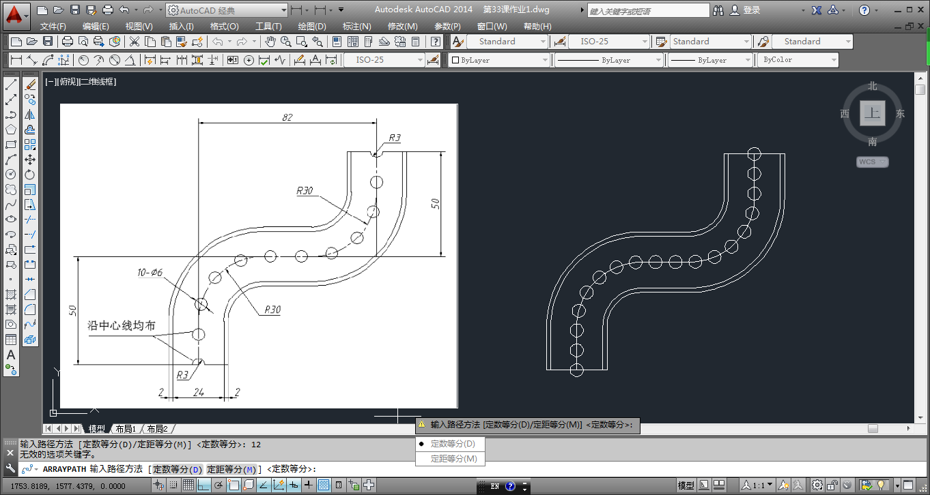
Task: Select the Ellipse drawing tool
Action: coord(11,220)
